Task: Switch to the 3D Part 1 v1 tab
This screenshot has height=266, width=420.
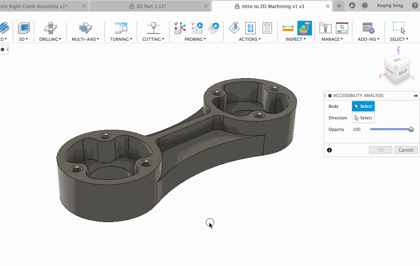Action: pyautogui.click(x=150, y=6)
